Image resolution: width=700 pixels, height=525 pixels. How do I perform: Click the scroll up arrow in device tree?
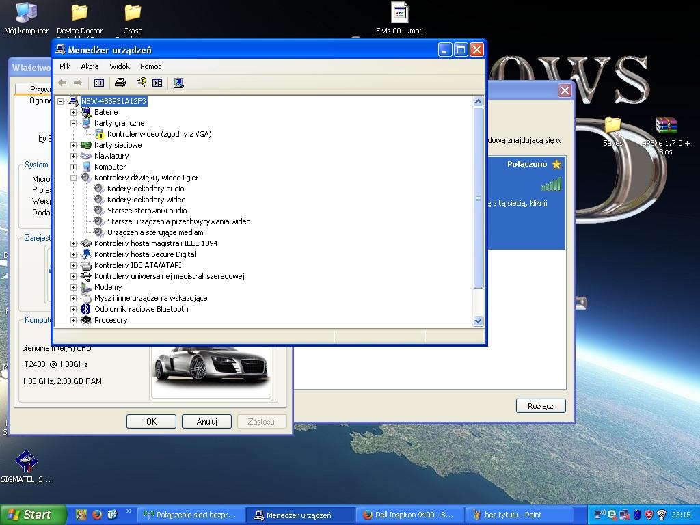(x=478, y=102)
